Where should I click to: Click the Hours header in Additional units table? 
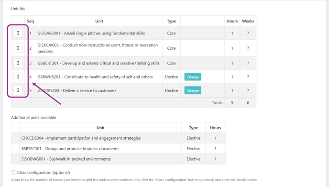(x=215, y=128)
